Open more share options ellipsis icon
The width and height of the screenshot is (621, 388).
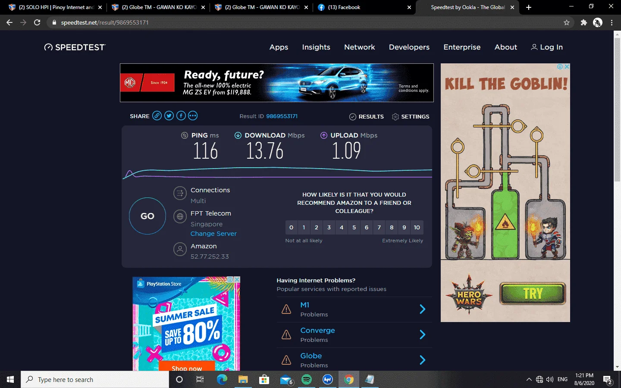coord(193,116)
